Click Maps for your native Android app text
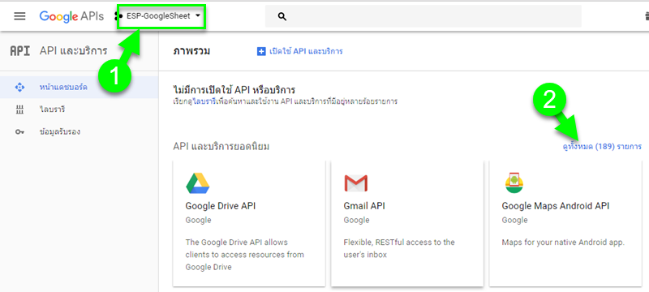Viewport: 649px width, 292px height. pos(563,242)
